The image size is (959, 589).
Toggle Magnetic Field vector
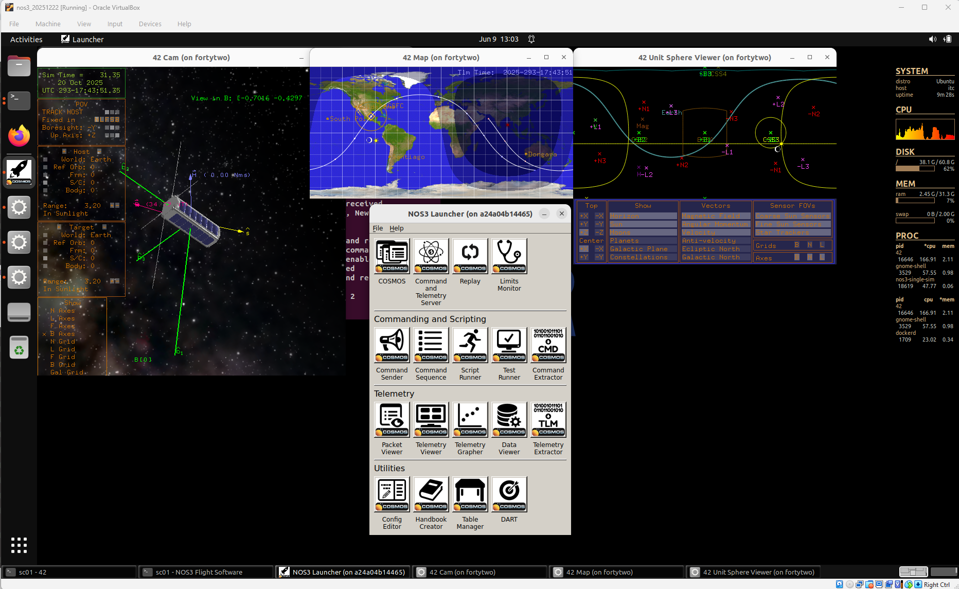point(716,216)
